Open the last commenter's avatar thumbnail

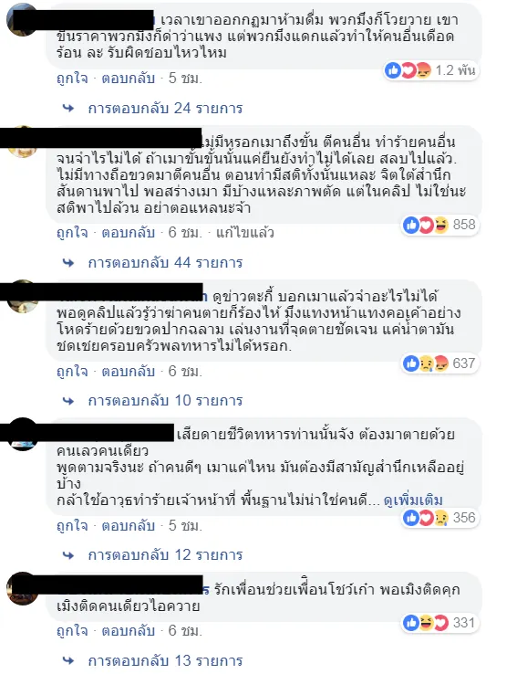coord(22,588)
